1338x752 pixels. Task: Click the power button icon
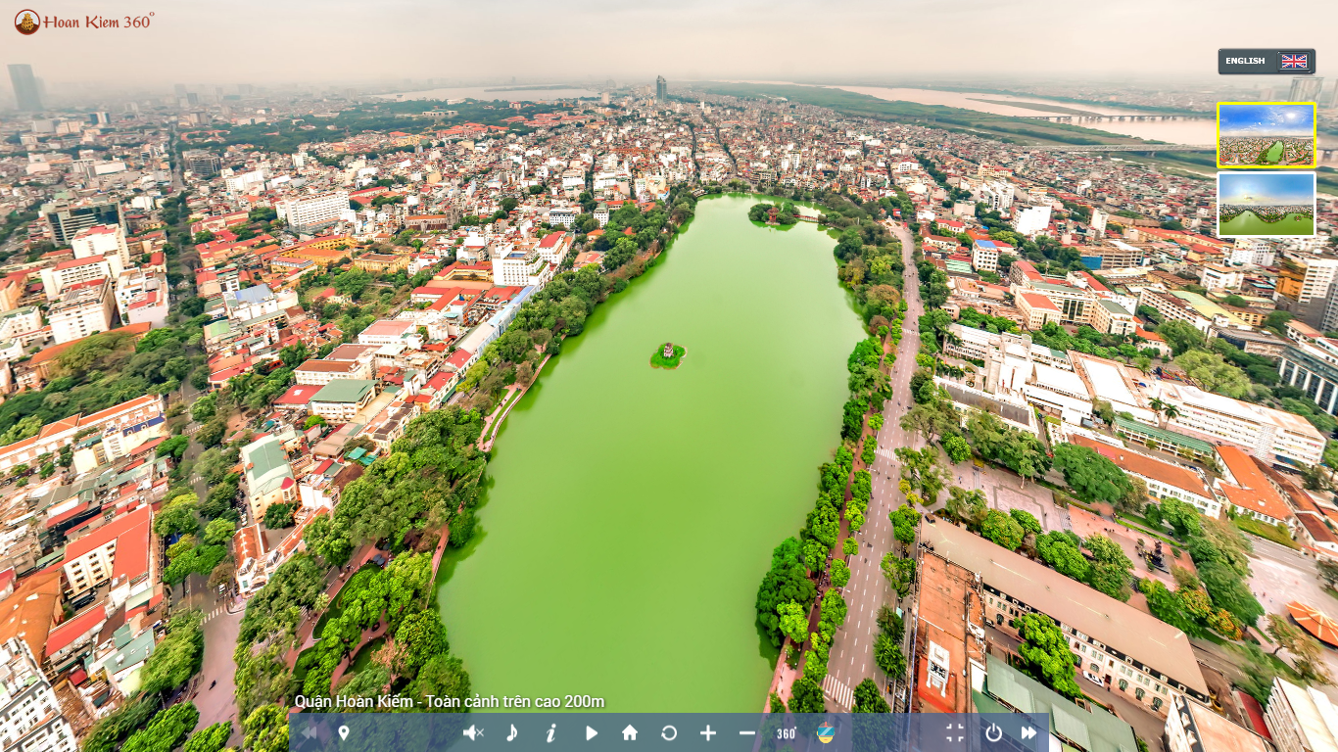pos(994,732)
